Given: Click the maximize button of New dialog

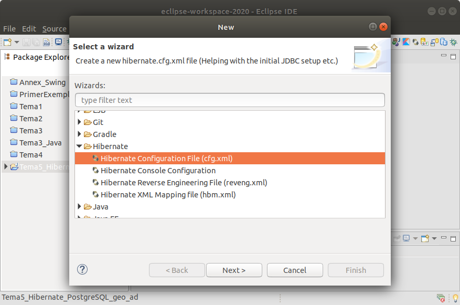Looking at the screenshot, I should pos(372,27).
